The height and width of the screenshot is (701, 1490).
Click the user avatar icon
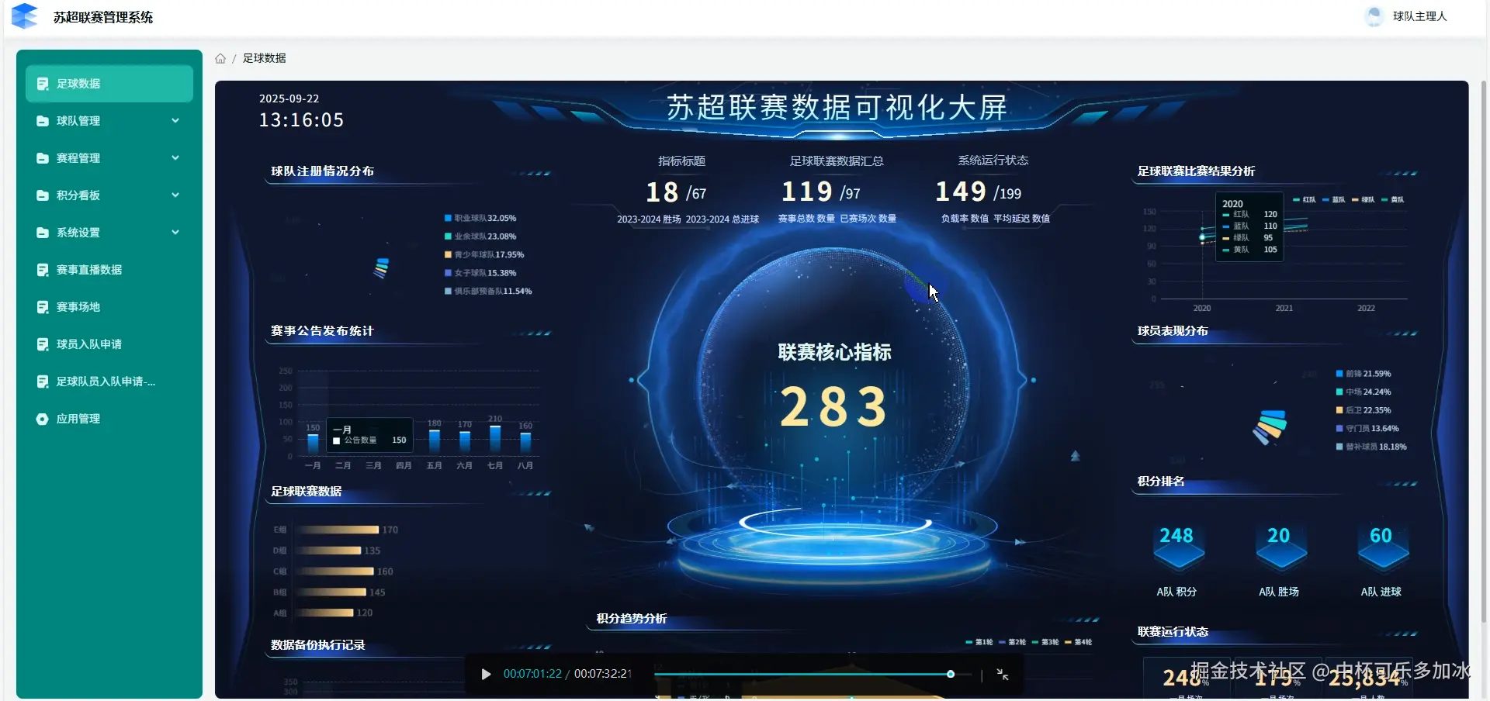(x=1374, y=16)
